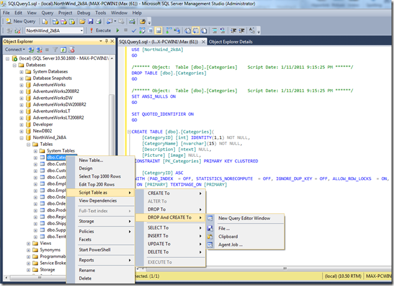Expand the Developer database node
The height and width of the screenshot is (286, 394).
click(x=22, y=124)
